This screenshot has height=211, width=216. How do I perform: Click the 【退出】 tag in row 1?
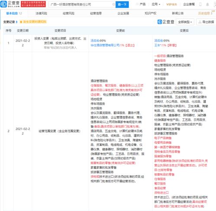[x=130, y=45]
